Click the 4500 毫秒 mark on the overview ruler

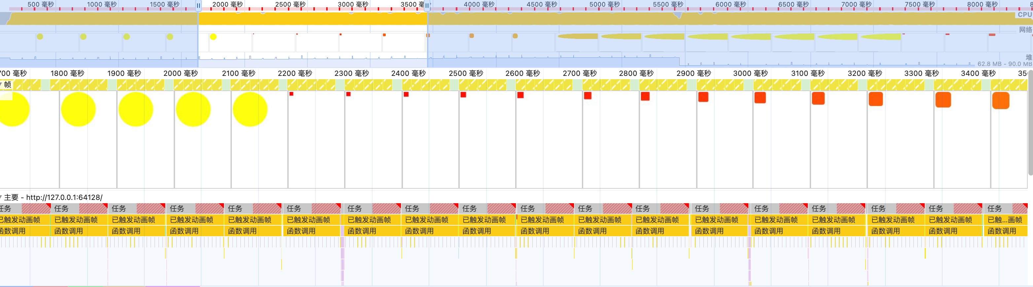point(542,4)
